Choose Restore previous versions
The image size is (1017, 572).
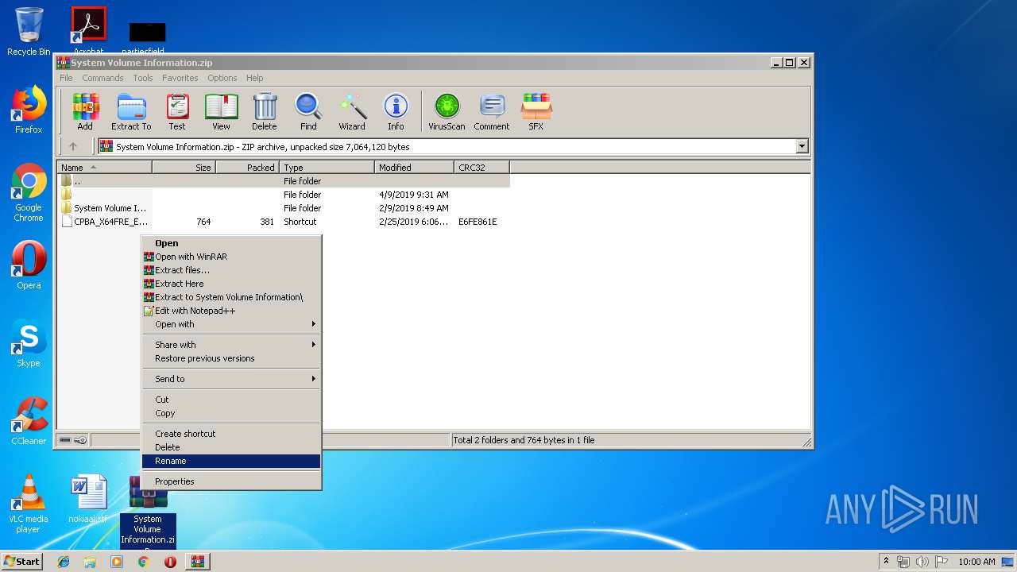230,358
